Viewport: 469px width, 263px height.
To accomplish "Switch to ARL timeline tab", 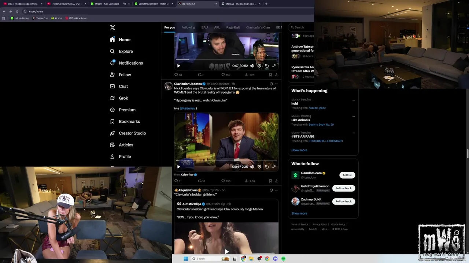I will 217,27.
